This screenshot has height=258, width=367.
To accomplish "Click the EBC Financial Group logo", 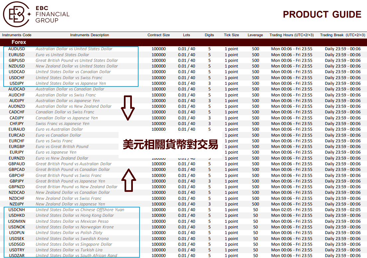I will tap(36, 14).
